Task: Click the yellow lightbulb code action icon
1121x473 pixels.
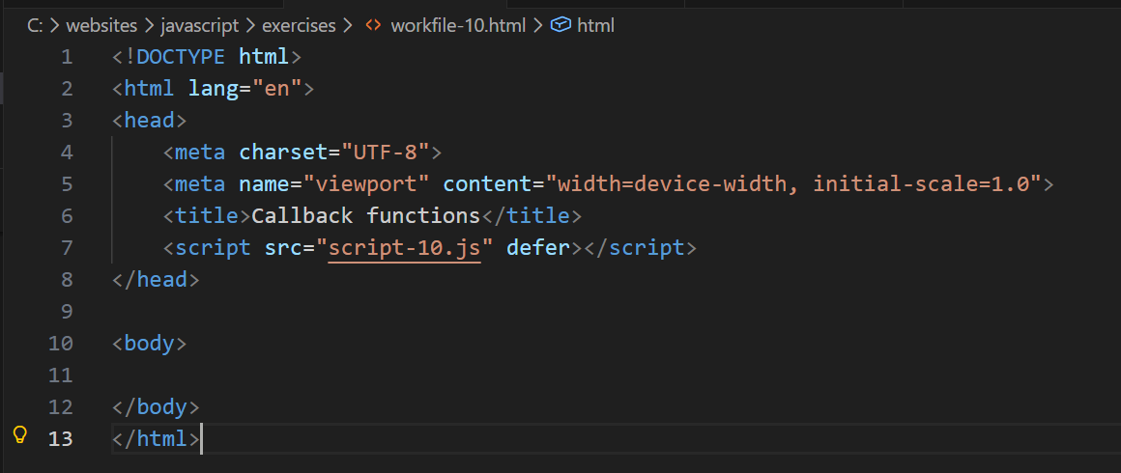Action: (19, 435)
